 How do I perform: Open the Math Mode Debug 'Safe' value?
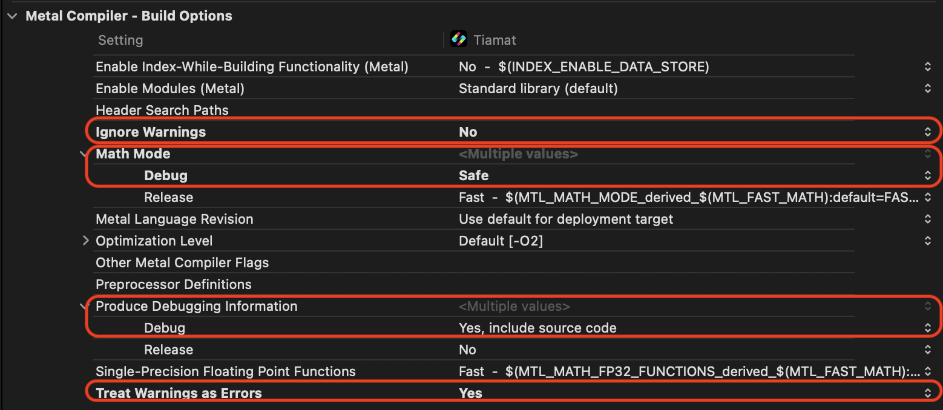pos(473,175)
